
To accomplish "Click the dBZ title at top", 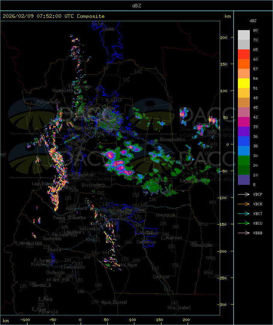I will 137,6.
